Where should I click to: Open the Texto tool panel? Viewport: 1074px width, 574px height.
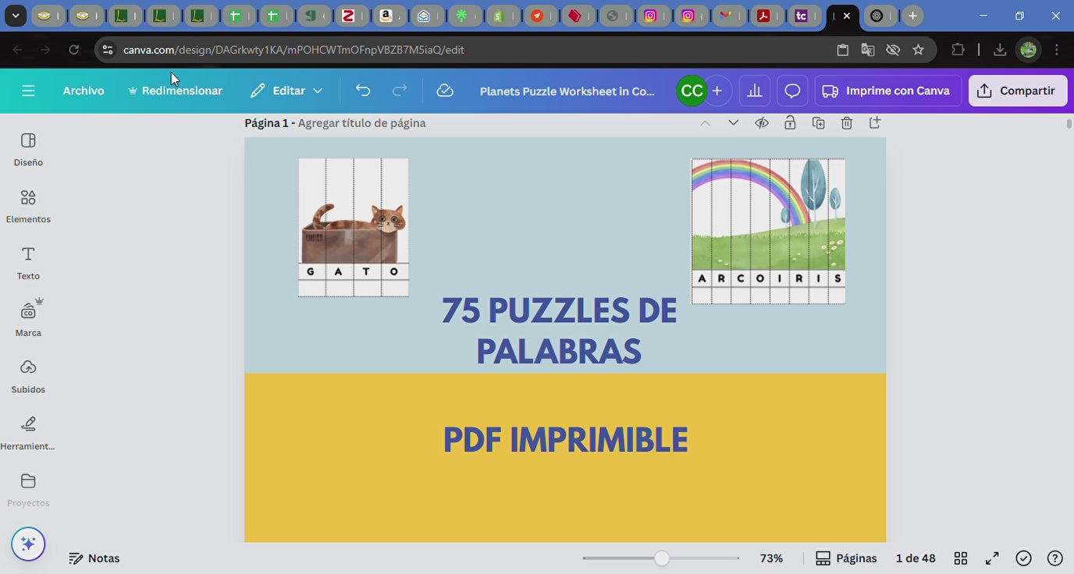pos(28,263)
